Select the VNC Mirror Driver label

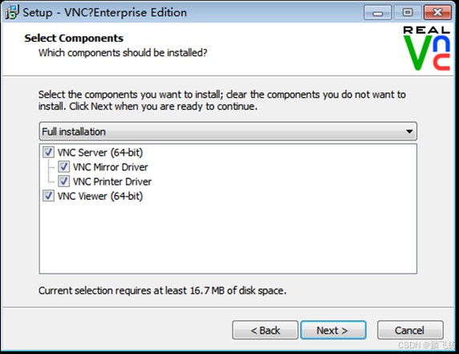(x=111, y=167)
